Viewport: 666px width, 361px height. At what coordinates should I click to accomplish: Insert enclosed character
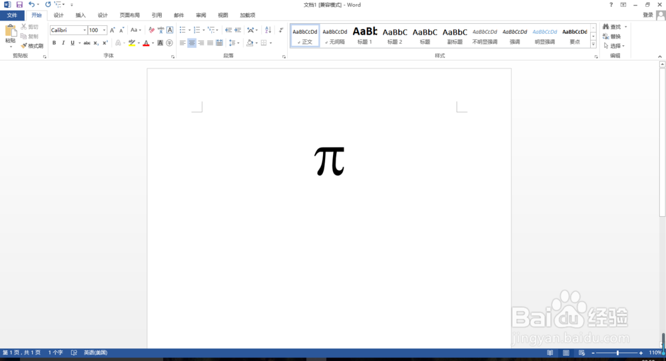pyautogui.click(x=169, y=43)
